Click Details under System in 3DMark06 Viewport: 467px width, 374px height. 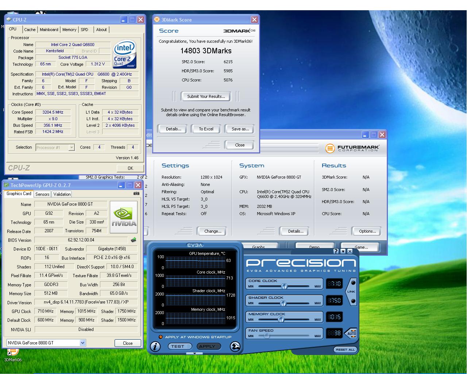[x=296, y=231]
